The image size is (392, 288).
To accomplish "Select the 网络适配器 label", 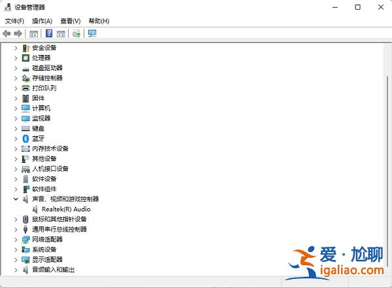I will point(47,240).
